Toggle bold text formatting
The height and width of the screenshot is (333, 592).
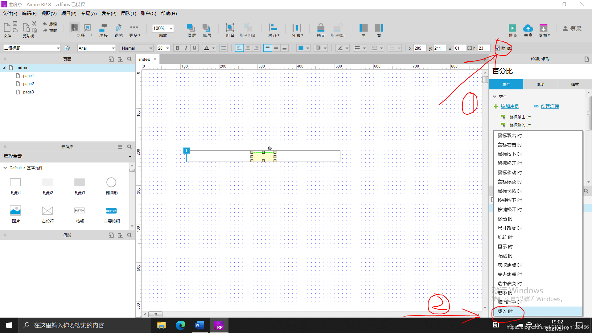point(177,48)
